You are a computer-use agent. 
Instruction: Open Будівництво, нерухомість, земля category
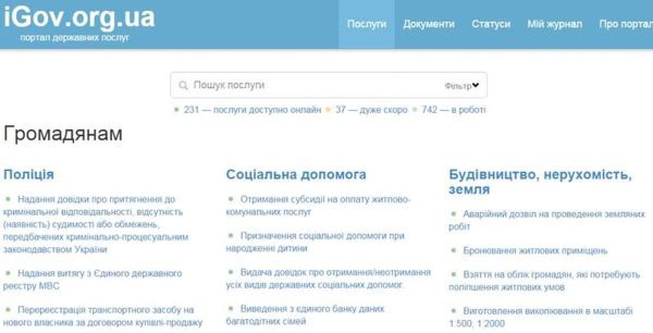[x=540, y=182]
